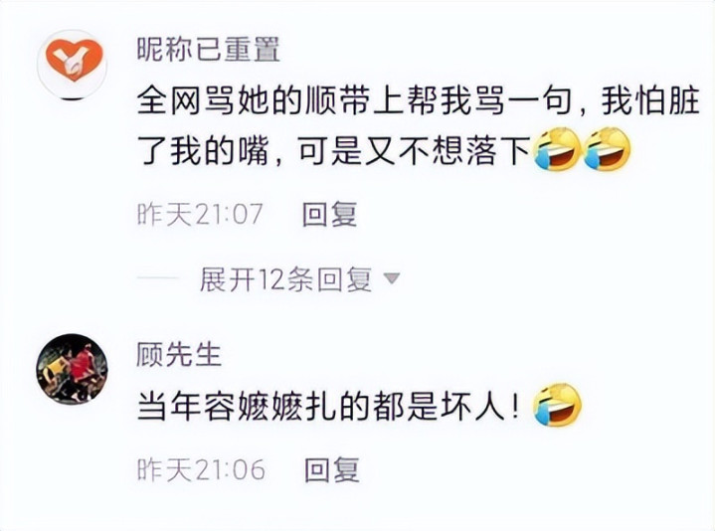Click the 昨天21:07 timestamp
The image size is (715, 531).
[200, 214]
